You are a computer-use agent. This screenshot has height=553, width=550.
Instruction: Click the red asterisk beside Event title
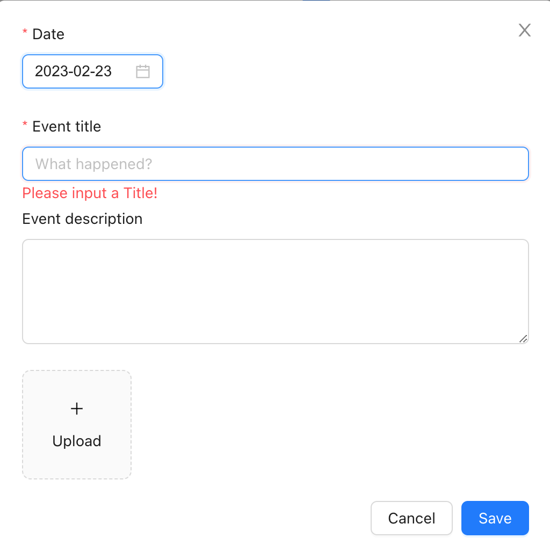click(24, 126)
